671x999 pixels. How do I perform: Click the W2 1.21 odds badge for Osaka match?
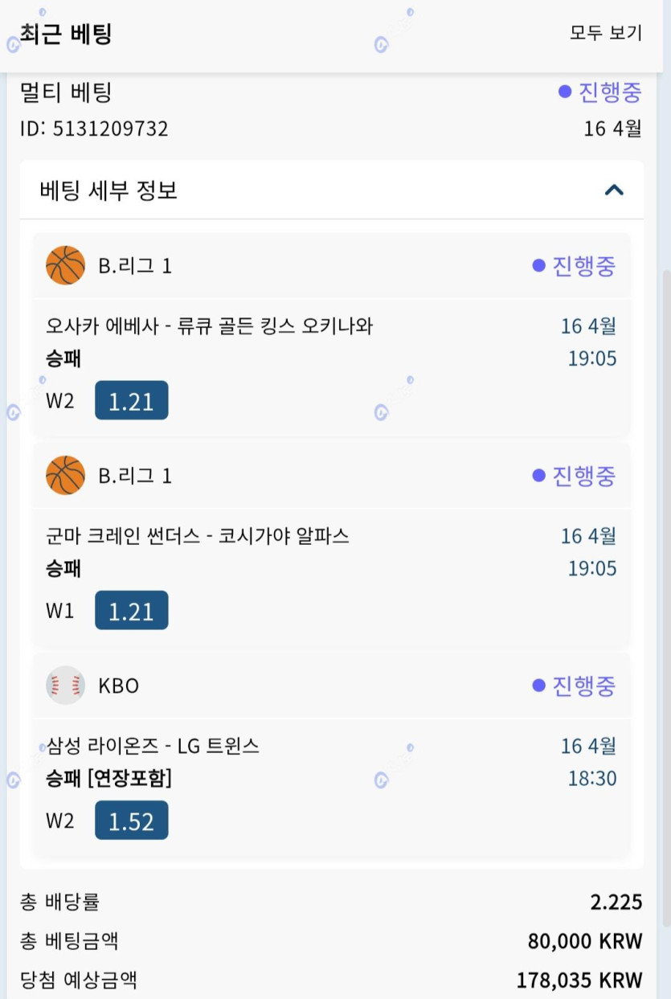(x=132, y=400)
